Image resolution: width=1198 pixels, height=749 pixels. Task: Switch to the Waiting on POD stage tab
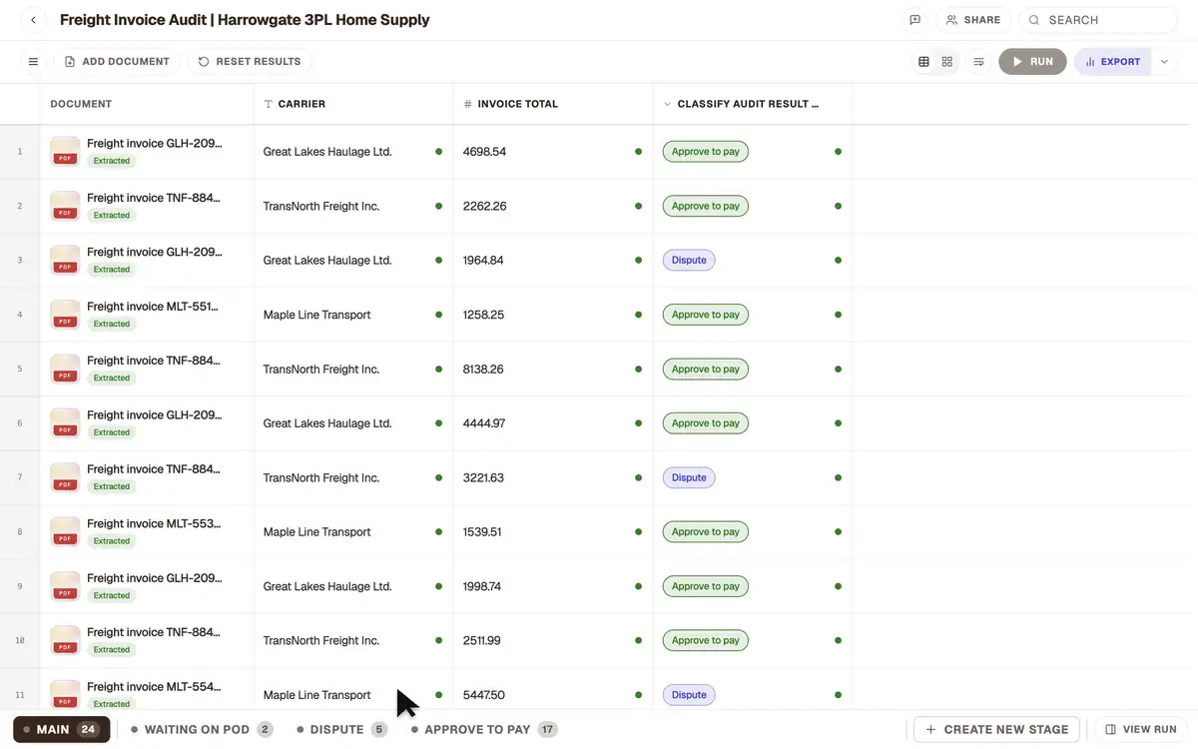pos(202,730)
